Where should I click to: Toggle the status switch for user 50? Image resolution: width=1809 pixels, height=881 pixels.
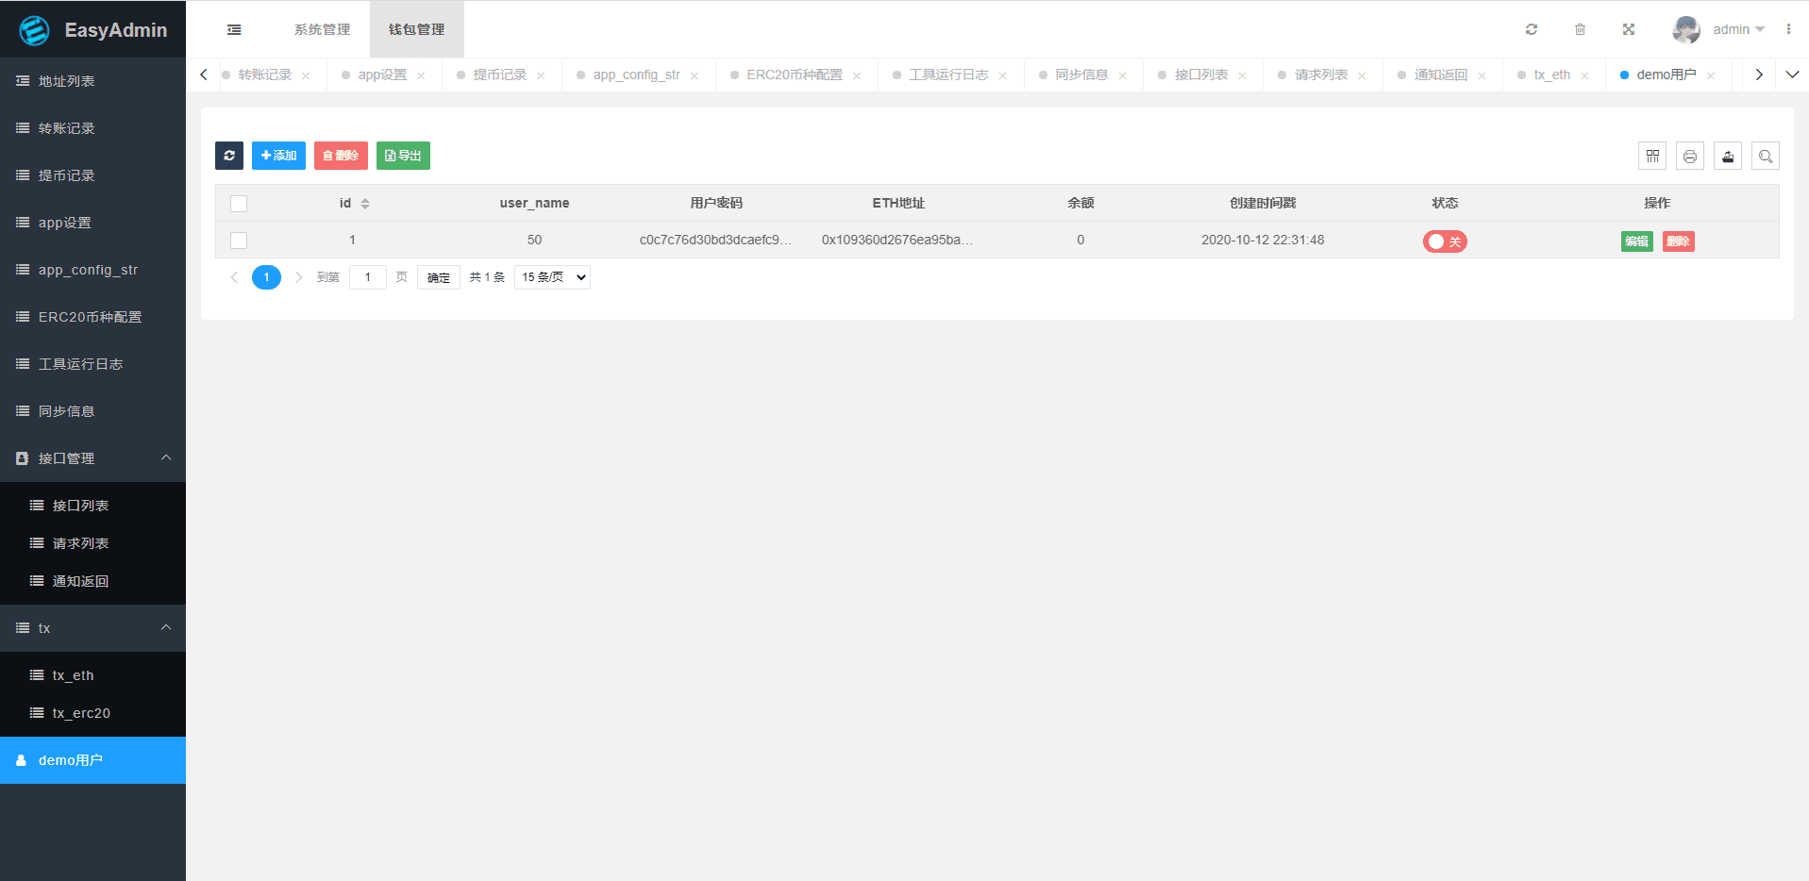click(x=1445, y=241)
